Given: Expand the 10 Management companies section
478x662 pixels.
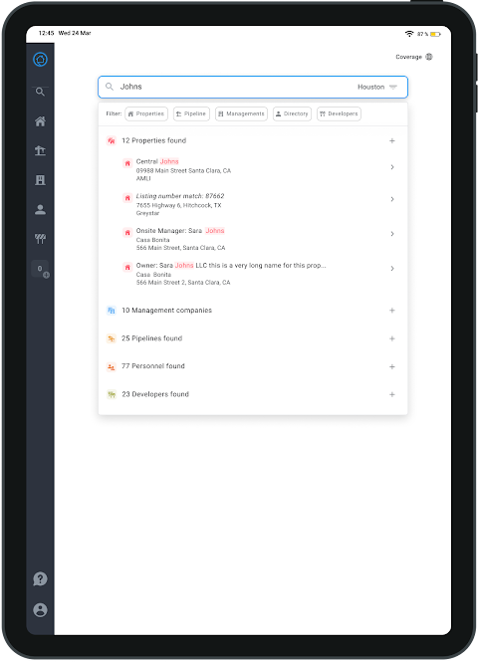Looking at the screenshot, I should click(391, 311).
